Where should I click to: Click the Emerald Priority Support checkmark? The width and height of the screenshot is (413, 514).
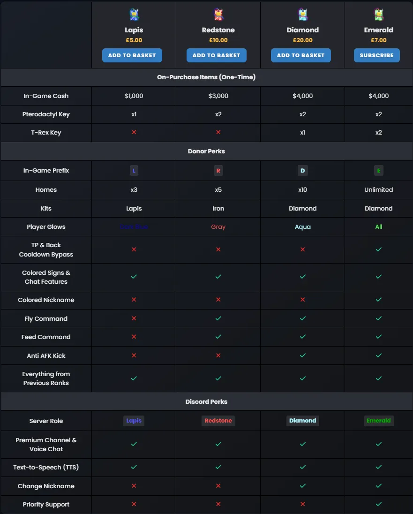coord(379,504)
